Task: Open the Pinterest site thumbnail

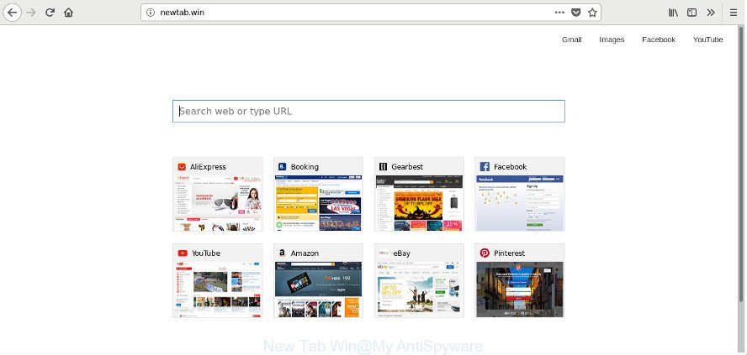Action: tap(520, 290)
